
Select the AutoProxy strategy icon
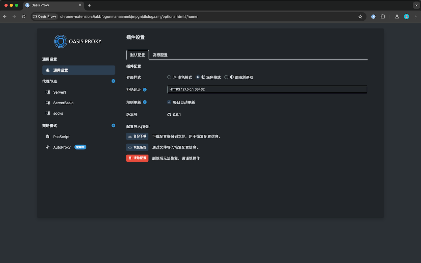(48, 147)
